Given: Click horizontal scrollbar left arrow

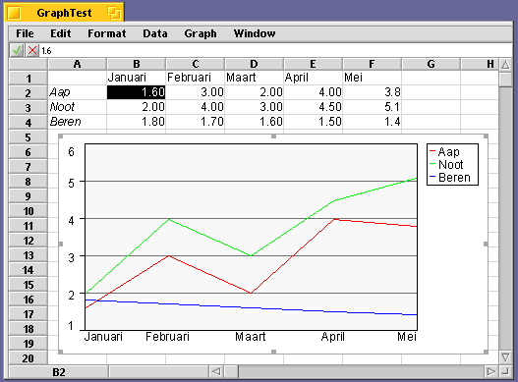Looking at the screenshot, I should point(216,372).
